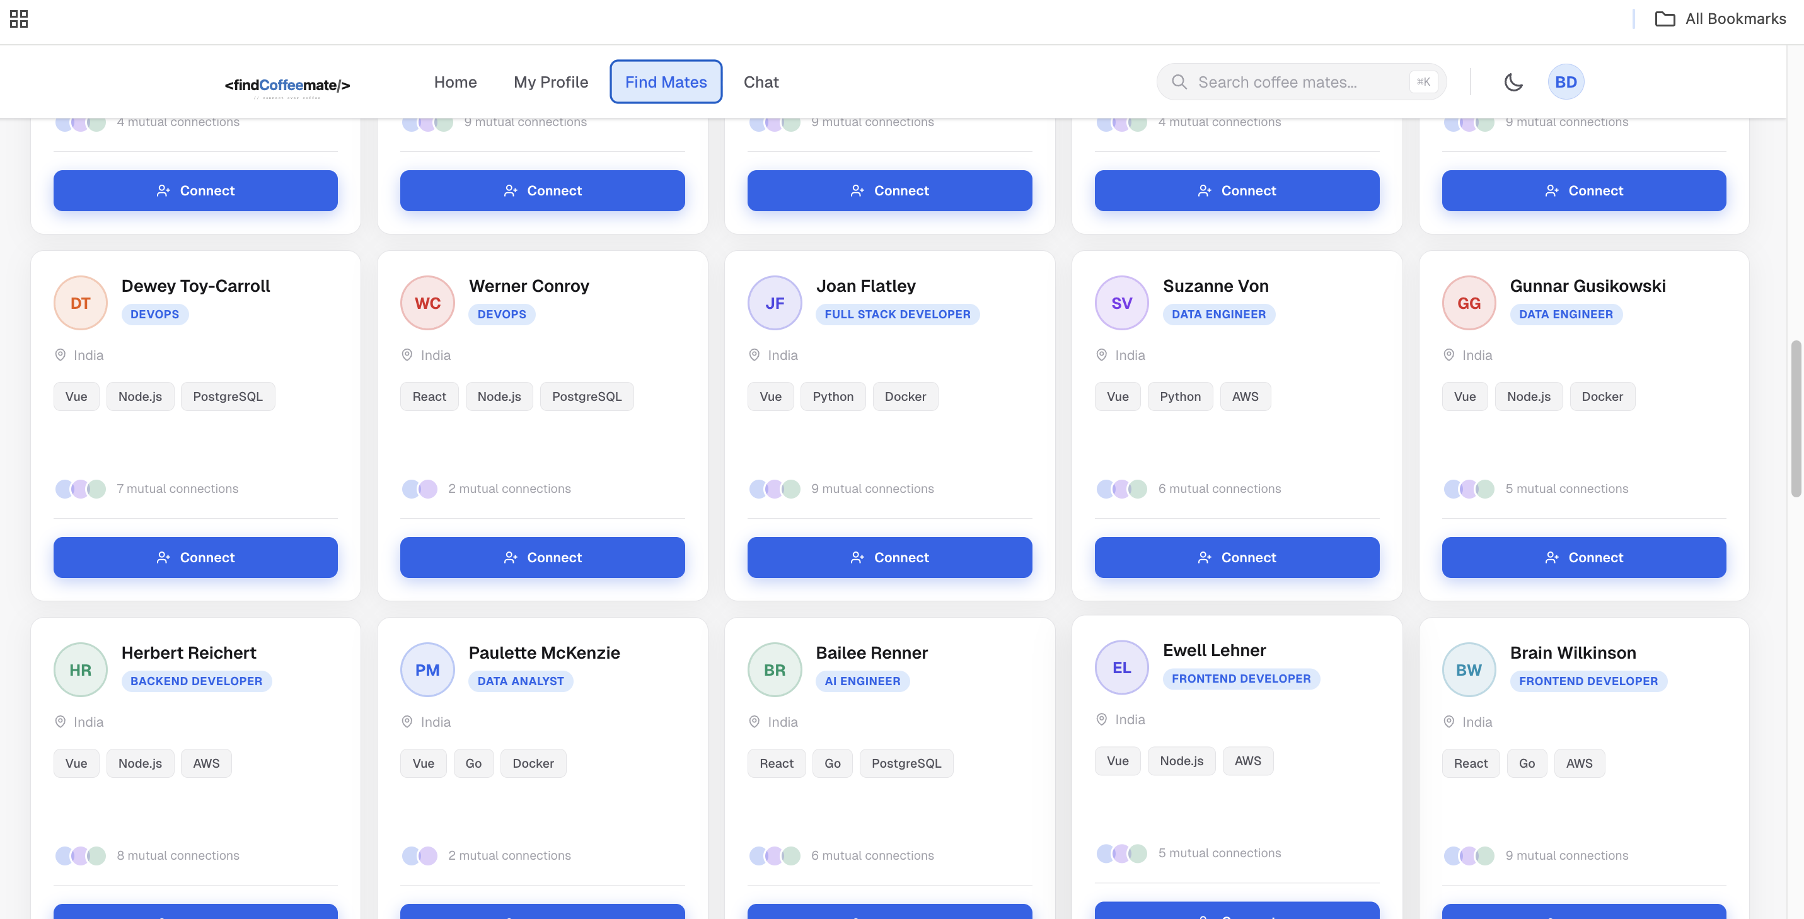This screenshot has height=919, width=1804.
Task: Connect with Joan Flatley
Action: point(889,558)
